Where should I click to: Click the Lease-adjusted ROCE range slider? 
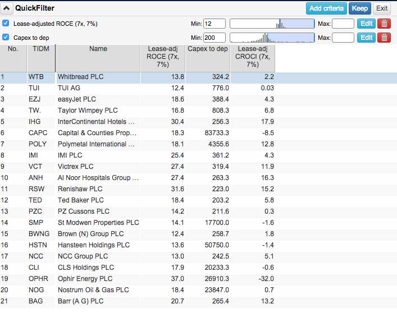click(x=272, y=24)
